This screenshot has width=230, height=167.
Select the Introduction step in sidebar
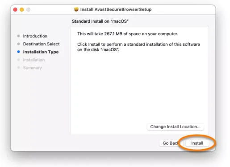tap(35, 36)
